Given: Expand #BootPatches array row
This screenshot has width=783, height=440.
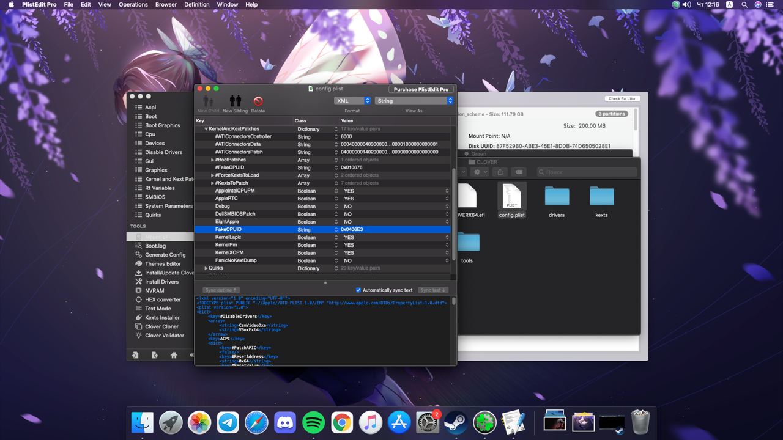Looking at the screenshot, I should tap(212, 160).
